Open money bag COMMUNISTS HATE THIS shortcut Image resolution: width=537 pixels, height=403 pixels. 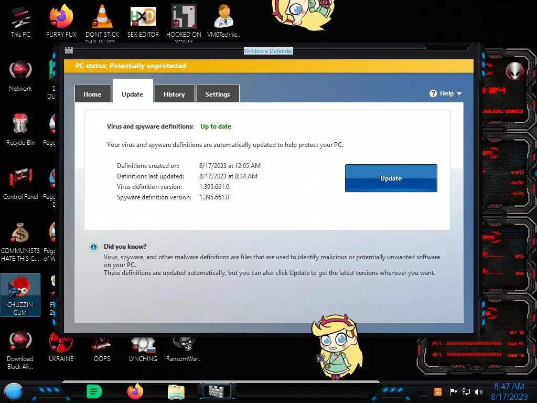point(20,242)
